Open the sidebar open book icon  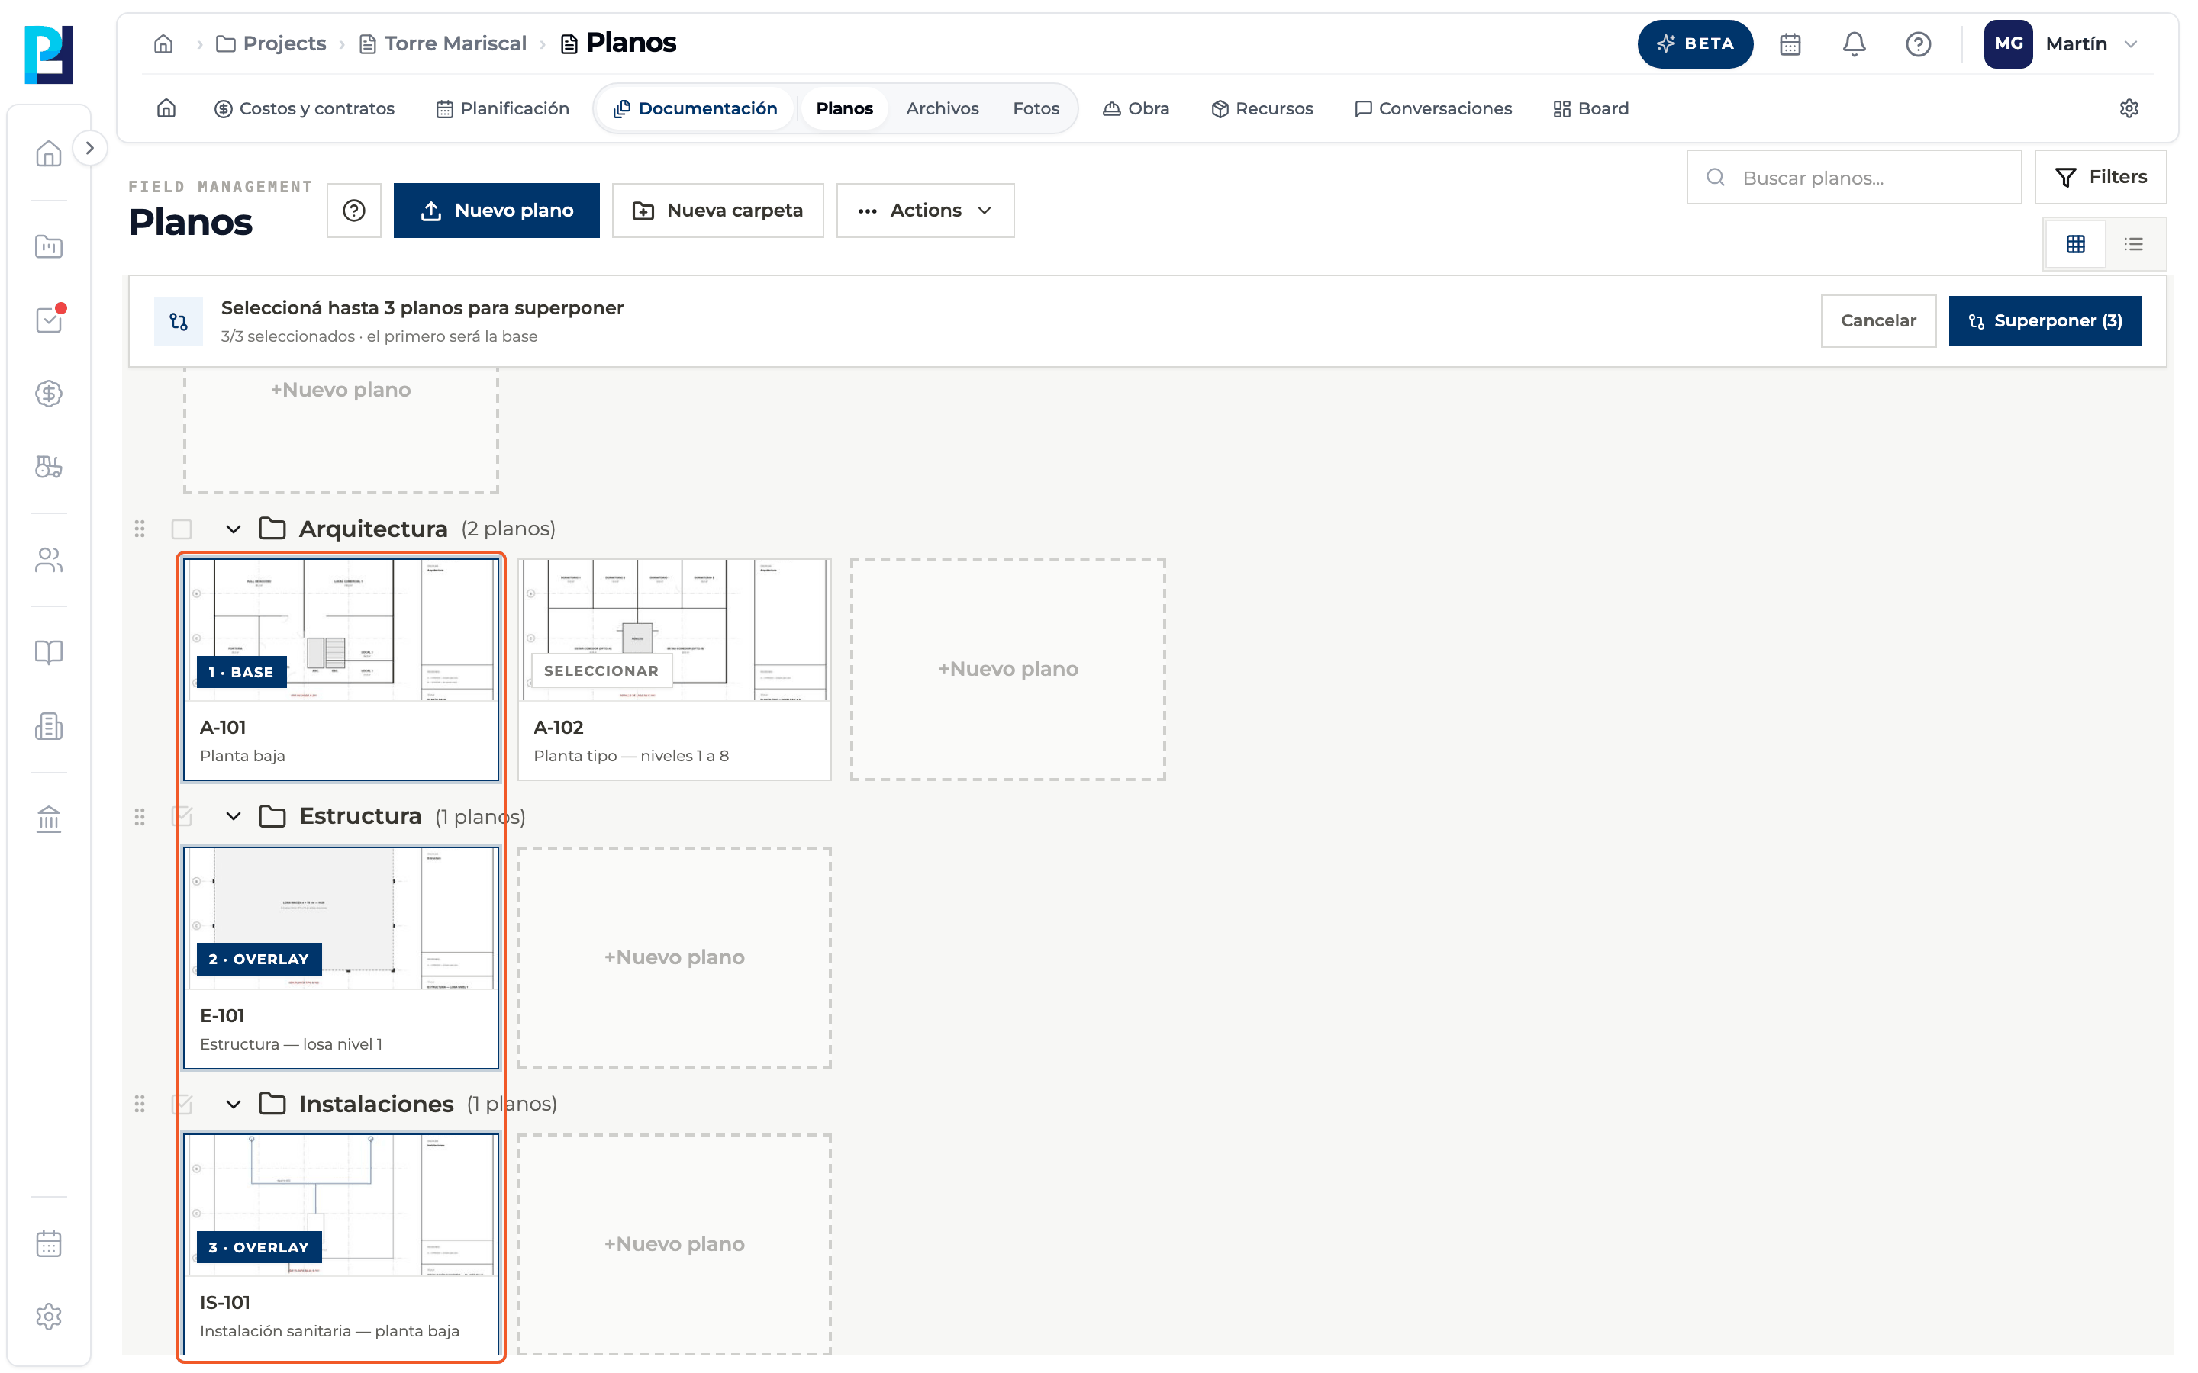click(x=49, y=652)
